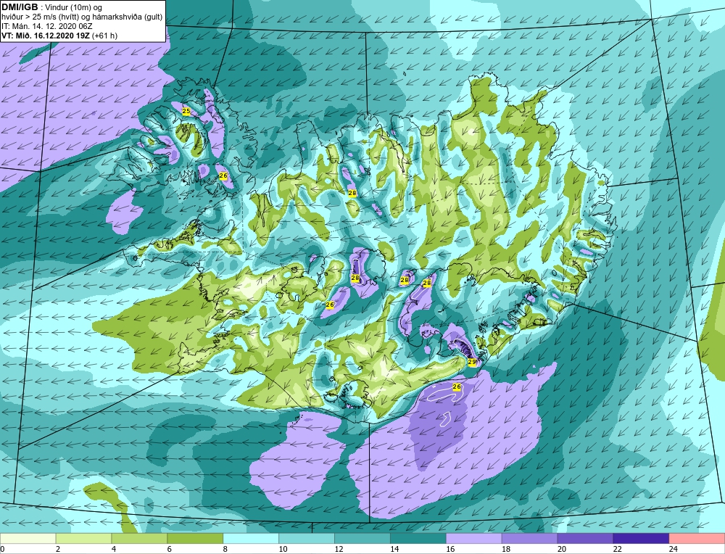Select the olive green 6–8 m/s legend swatch
The image size is (725, 554).
(195, 539)
